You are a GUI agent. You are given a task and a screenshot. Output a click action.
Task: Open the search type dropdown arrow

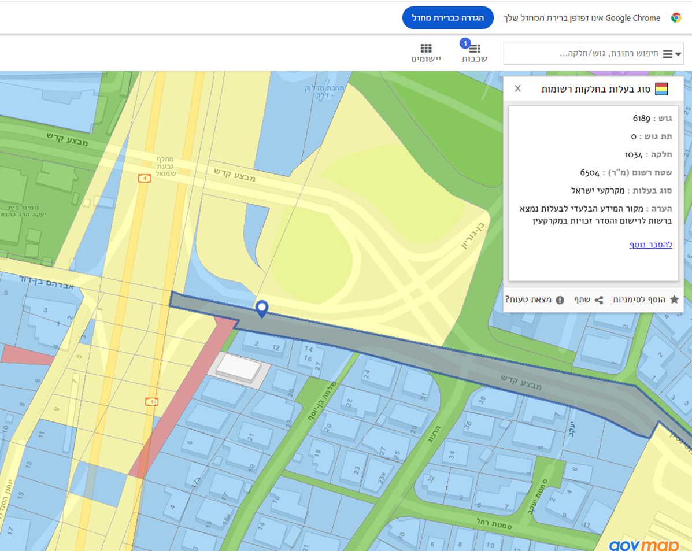[x=678, y=54]
